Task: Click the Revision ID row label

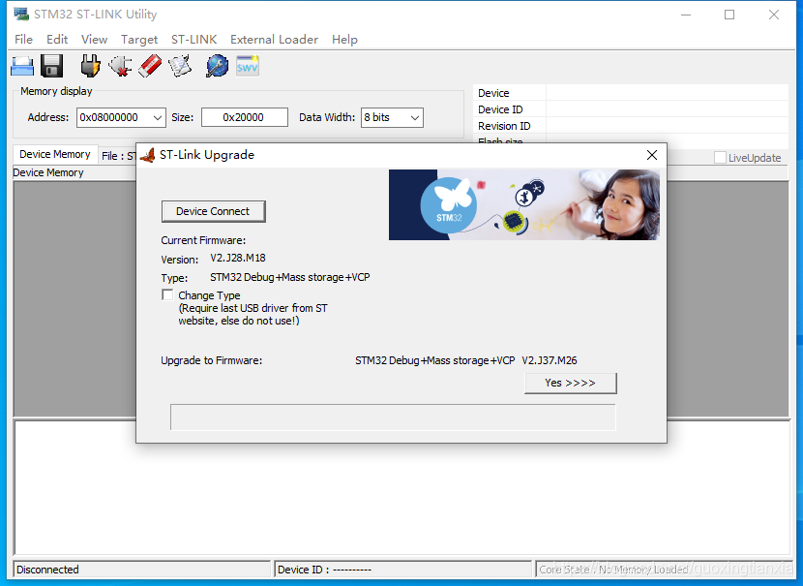Action: 504,126
